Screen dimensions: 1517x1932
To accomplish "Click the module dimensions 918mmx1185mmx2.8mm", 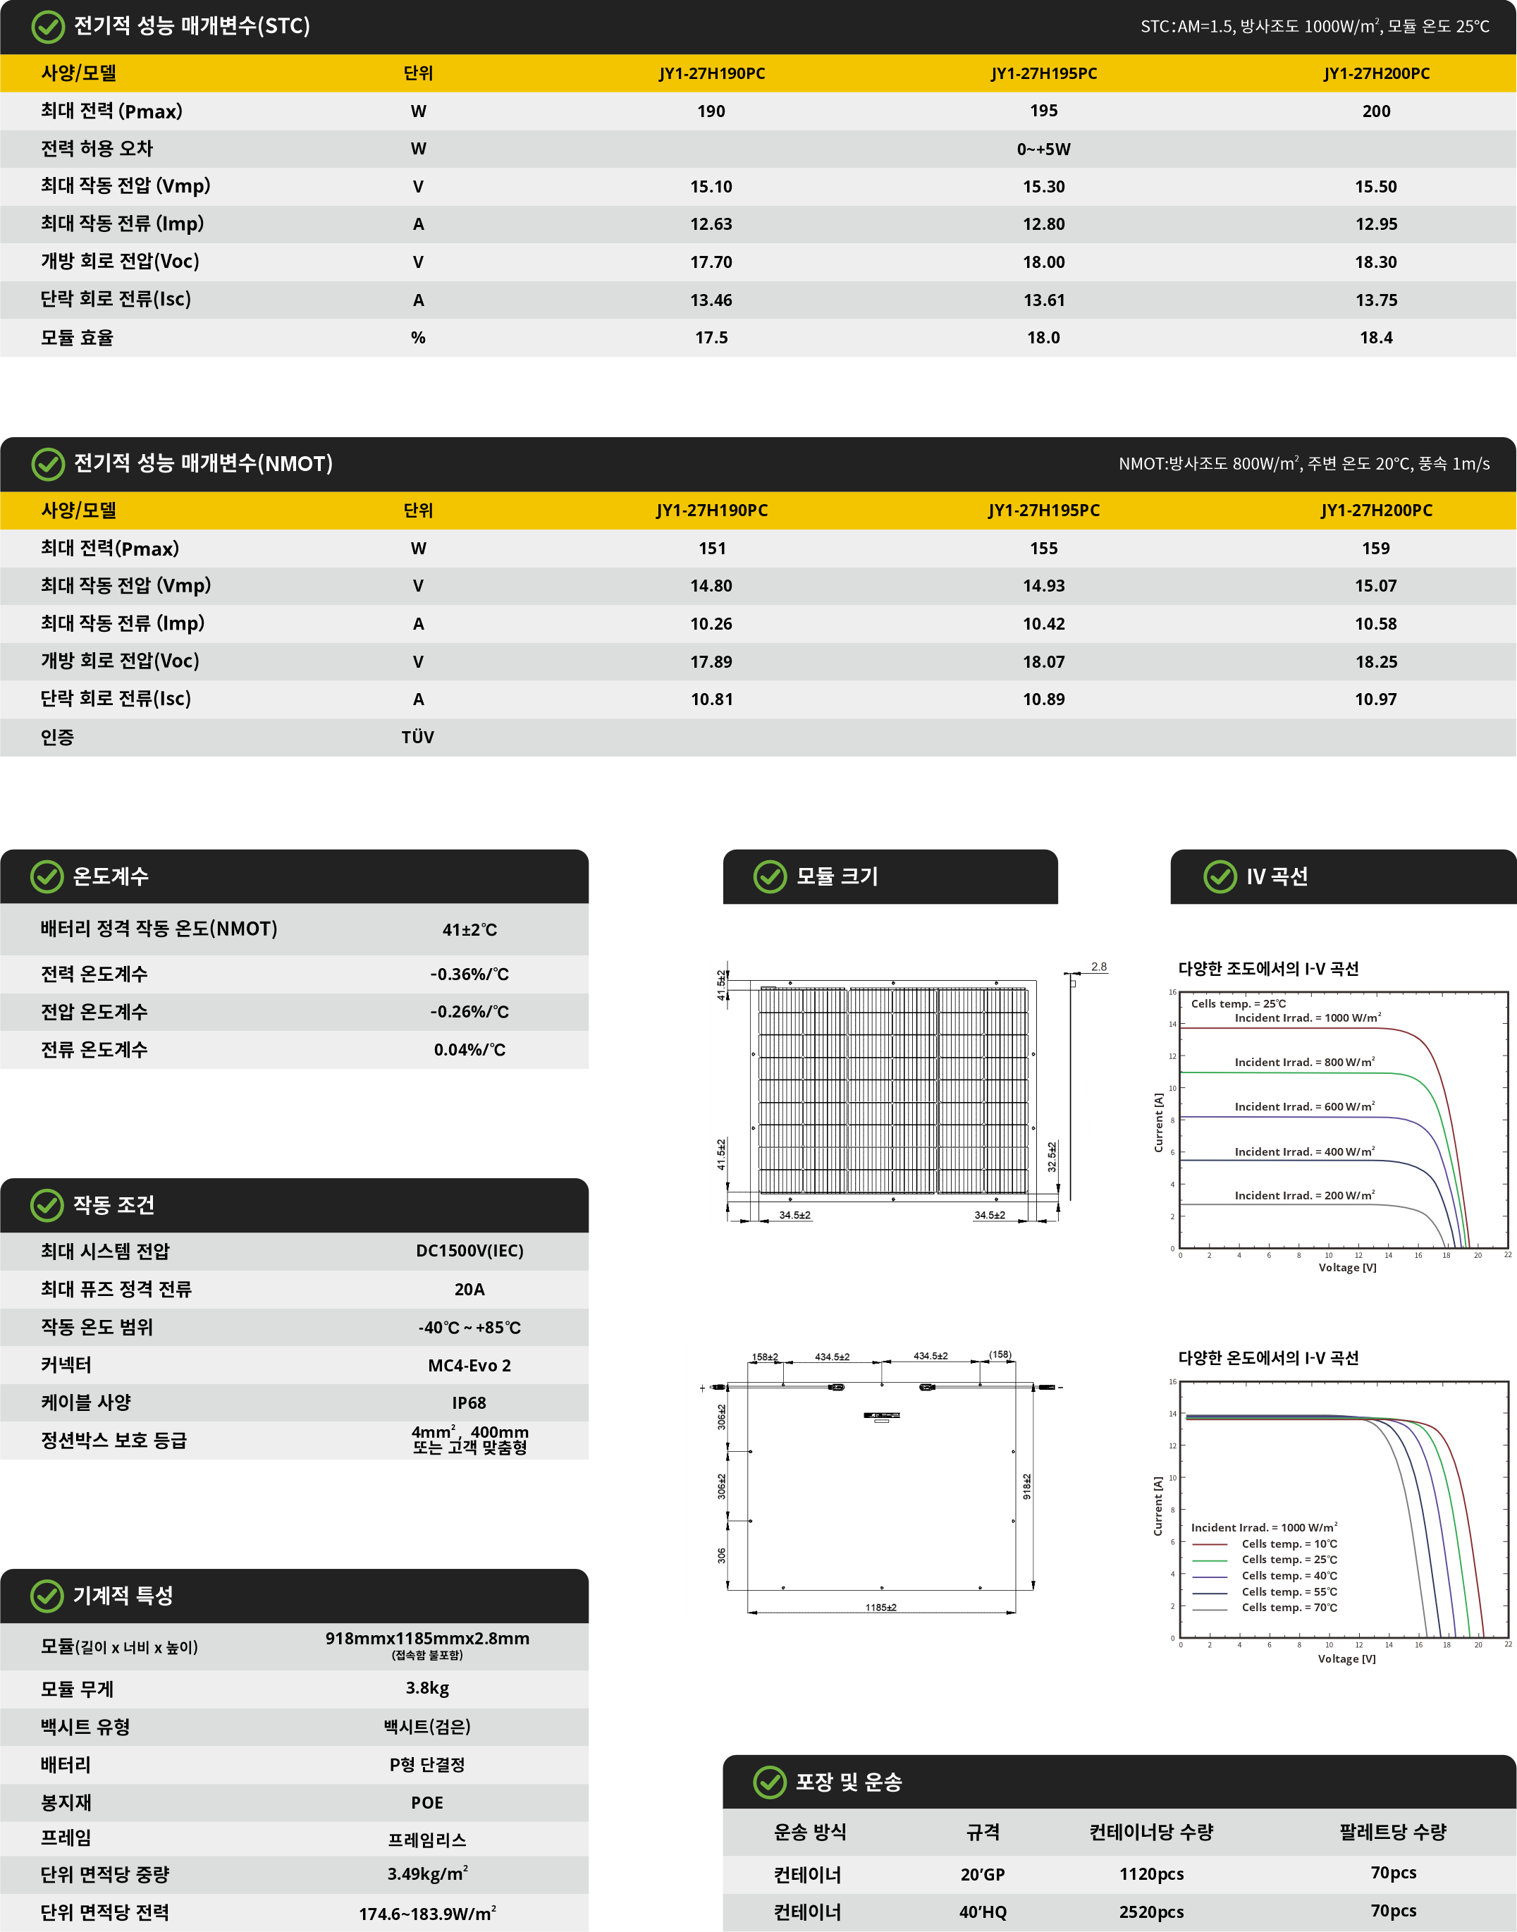I will click(427, 1639).
